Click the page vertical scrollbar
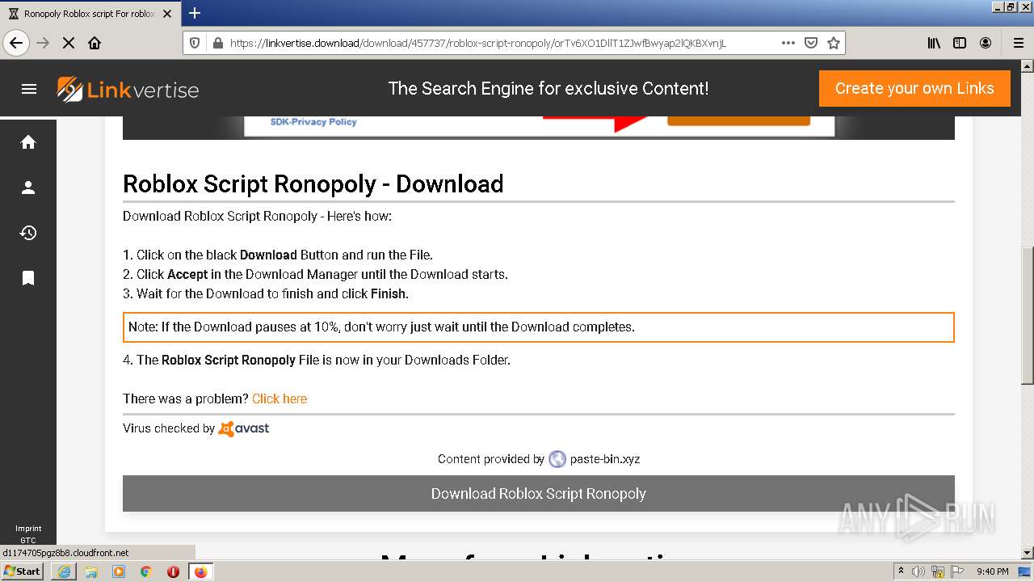 [x=1028, y=315]
